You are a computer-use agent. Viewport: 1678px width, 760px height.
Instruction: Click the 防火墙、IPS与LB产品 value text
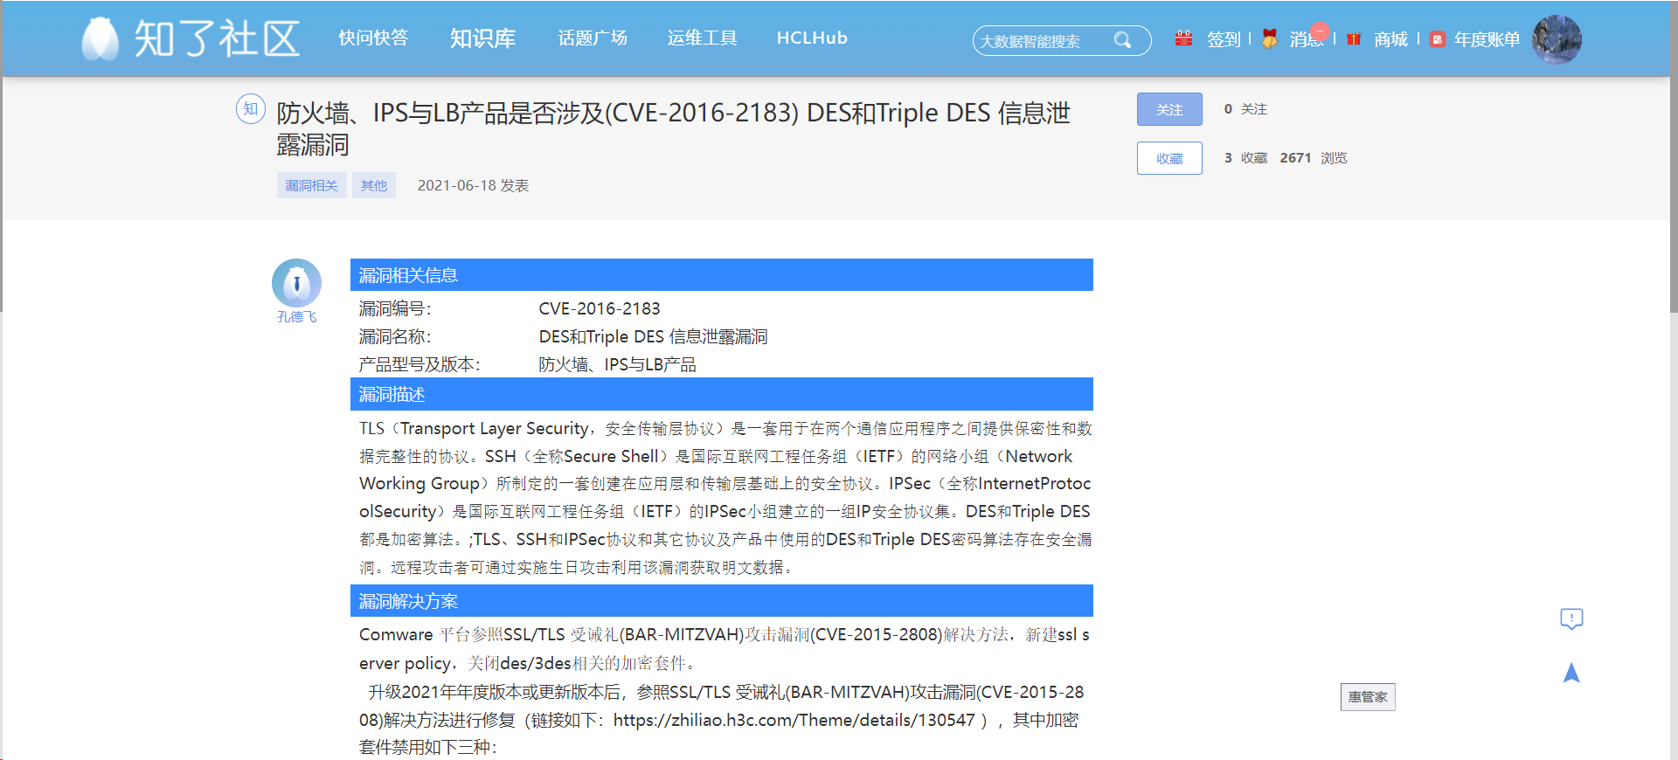(x=617, y=365)
